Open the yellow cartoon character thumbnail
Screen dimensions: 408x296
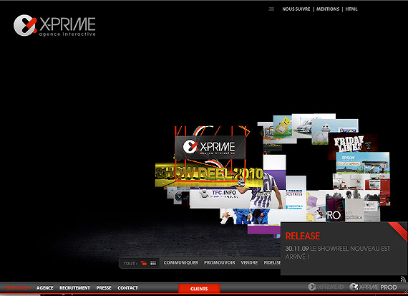pyautogui.click(x=282, y=127)
